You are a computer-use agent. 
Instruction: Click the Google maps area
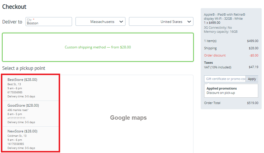(128, 118)
